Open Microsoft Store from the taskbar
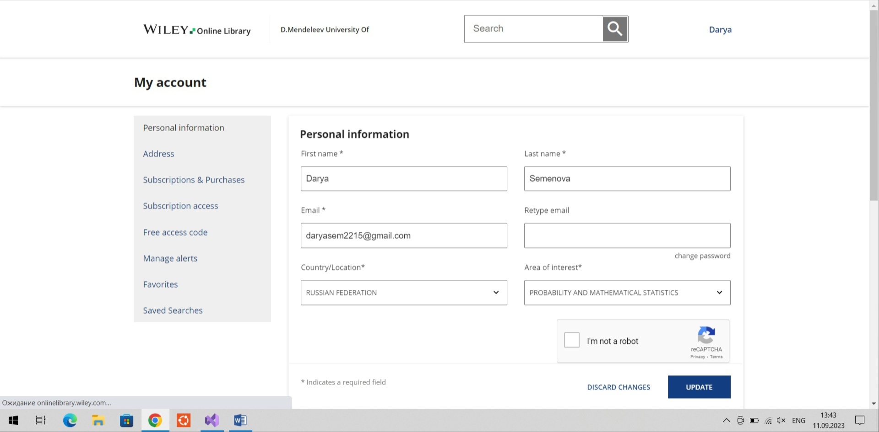 [127, 420]
